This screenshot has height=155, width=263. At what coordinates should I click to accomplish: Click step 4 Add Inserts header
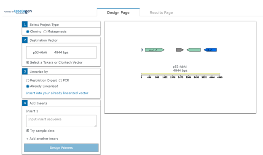coord(61,103)
